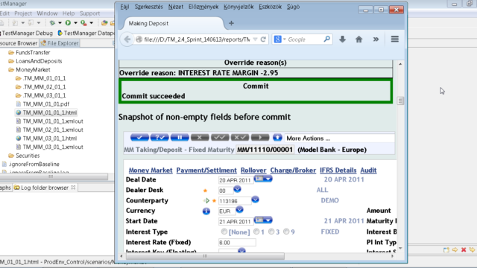
Task: Click the Firefox back arrow button
Action: (x=127, y=39)
